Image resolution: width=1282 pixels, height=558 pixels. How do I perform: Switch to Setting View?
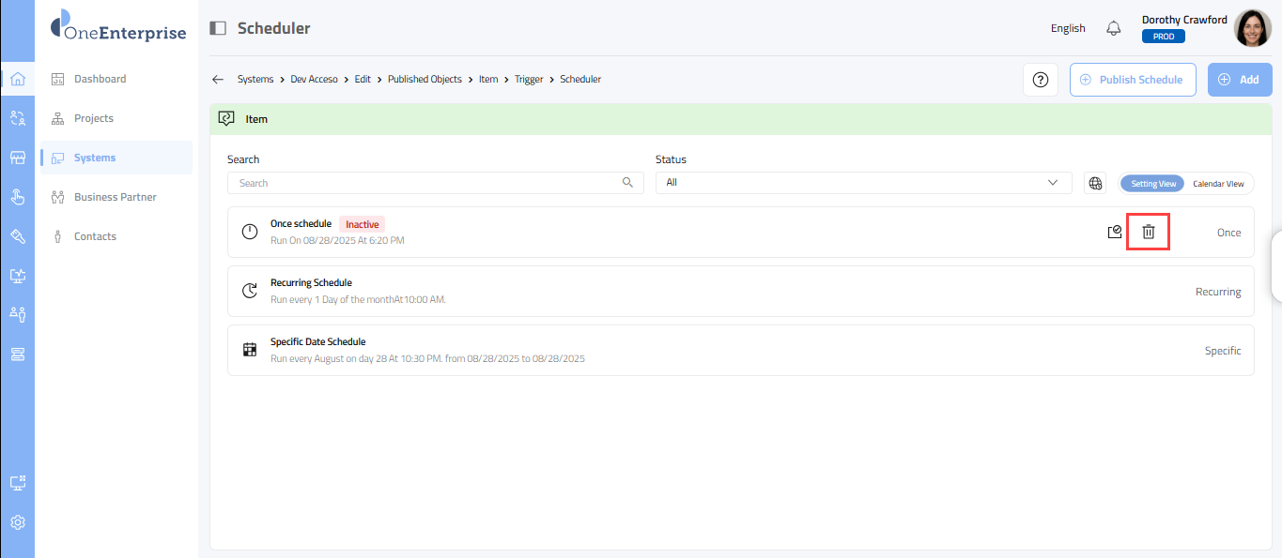click(x=1152, y=184)
